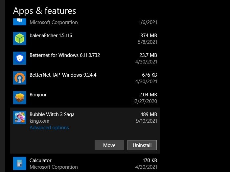The image size is (230, 172).
Task: Click the 170 KB size value
Action: pos(150,160)
